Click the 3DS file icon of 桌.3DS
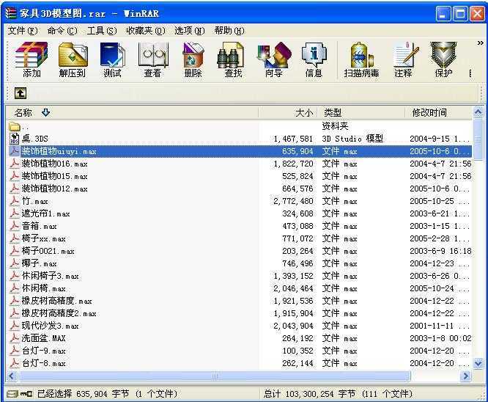This screenshot has width=488, height=402. pos(15,139)
